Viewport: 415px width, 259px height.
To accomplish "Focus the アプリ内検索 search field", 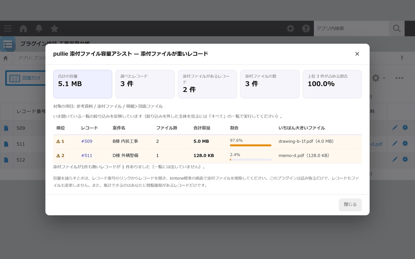I will [x=351, y=28].
